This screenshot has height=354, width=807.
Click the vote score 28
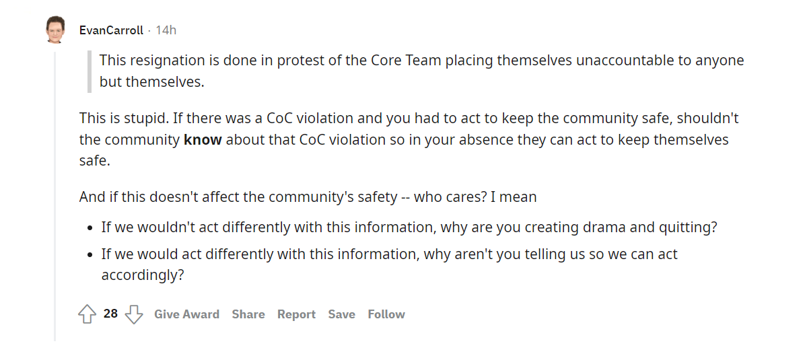pyautogui.click(x=110, y=314)
